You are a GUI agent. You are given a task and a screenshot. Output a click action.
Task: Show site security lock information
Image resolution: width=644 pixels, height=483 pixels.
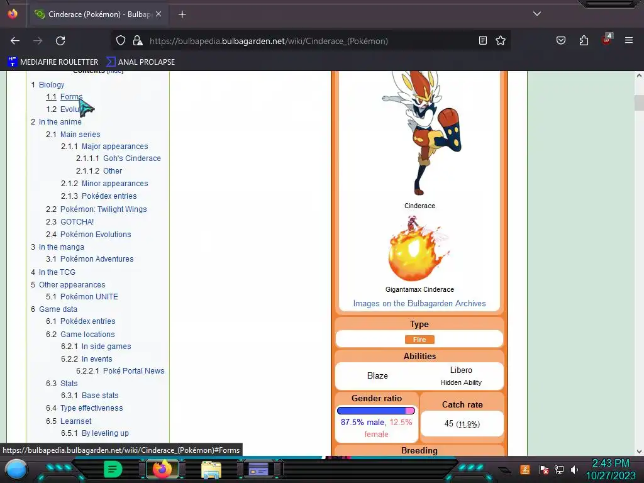point(138,41)
